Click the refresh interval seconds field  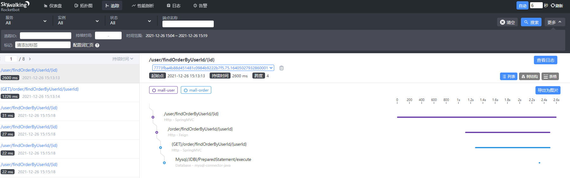tap(536, 5)
